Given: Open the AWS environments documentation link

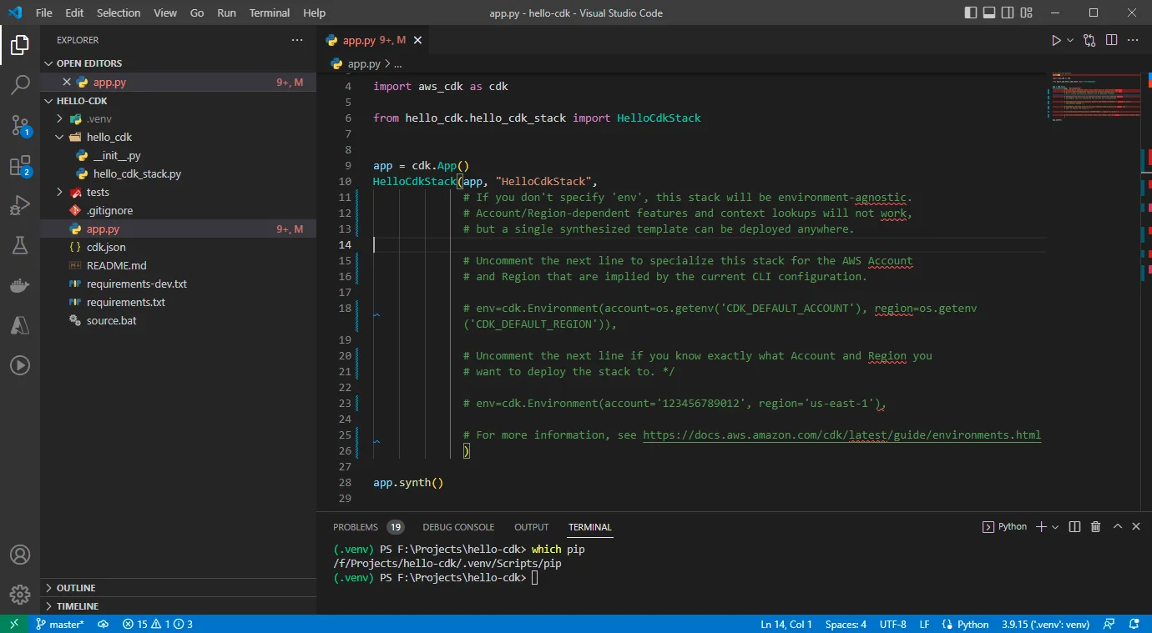Looking at the screenshot, I should coord(841,435).
